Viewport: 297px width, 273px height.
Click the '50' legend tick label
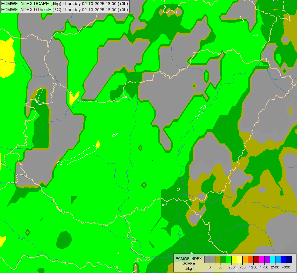(221, 267)
